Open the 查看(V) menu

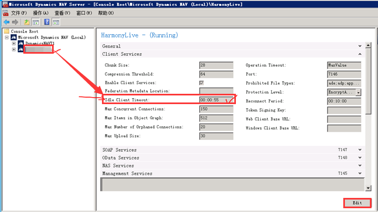(x=62, y=13)
